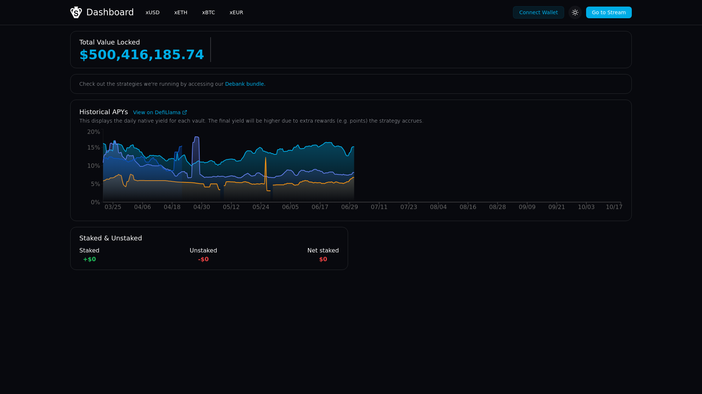The height and width of the screenshot is (394, 702).
Task: Click external link icon beside DefiLlama
Action: [x=185, y=112]
